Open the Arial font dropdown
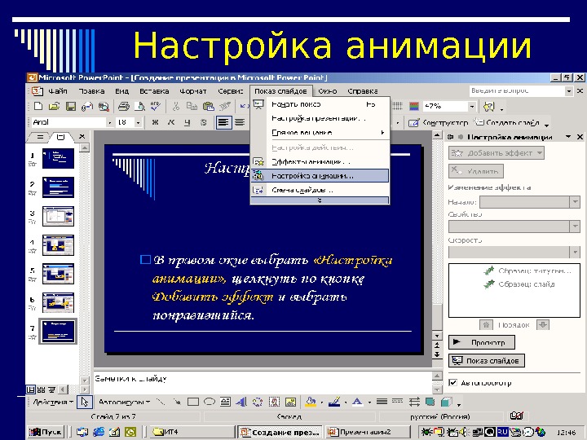The height and width of the screenshot is (440, 587). click(x=110, y=122)
